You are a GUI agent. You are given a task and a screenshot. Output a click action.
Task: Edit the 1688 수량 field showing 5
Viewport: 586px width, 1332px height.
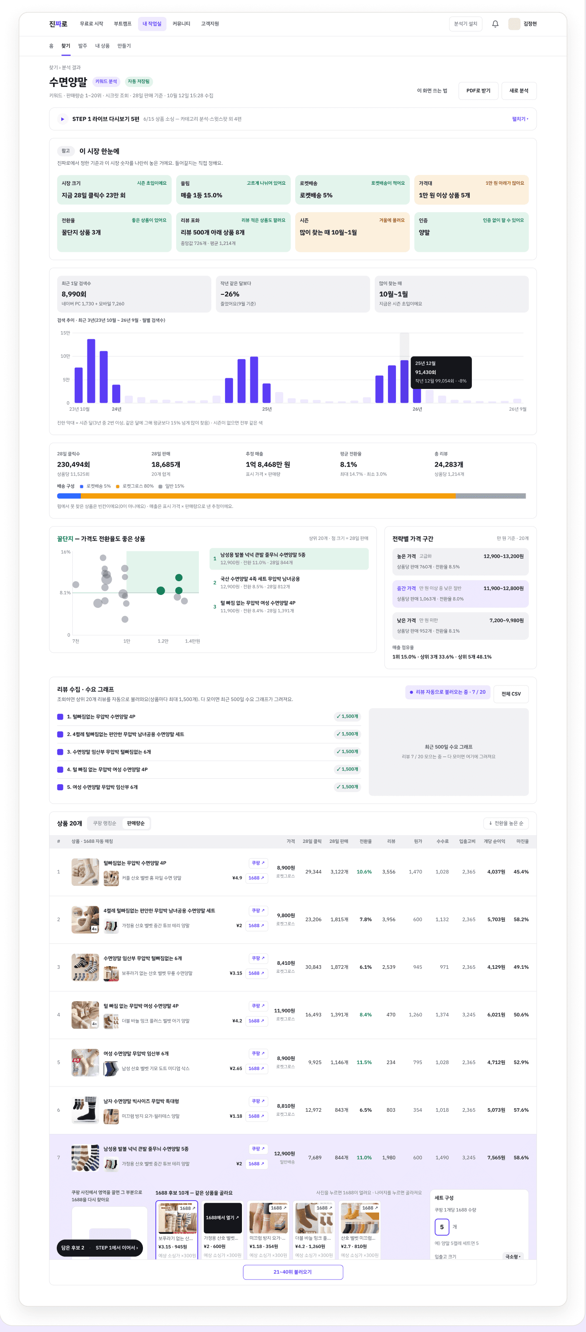click(441, 1226)
